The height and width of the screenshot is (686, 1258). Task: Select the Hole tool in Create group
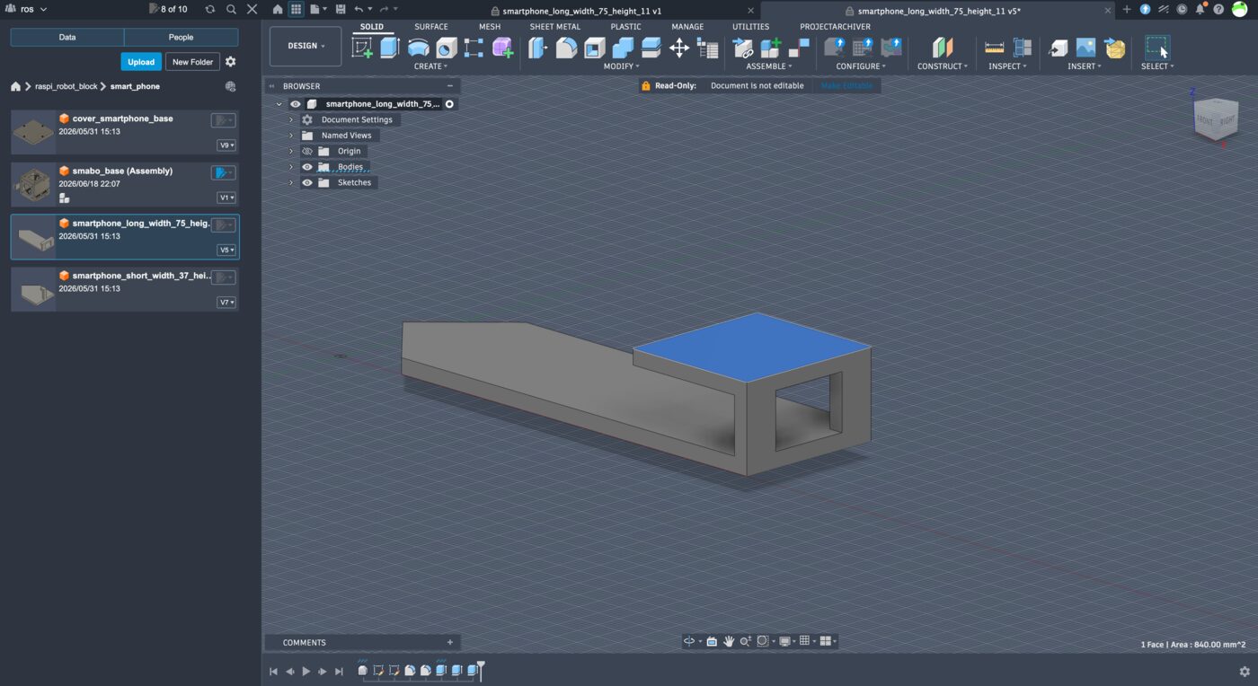coord(447,48)
